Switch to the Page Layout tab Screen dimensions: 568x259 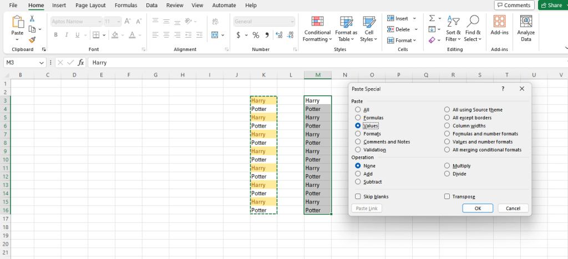pos(90,5)
